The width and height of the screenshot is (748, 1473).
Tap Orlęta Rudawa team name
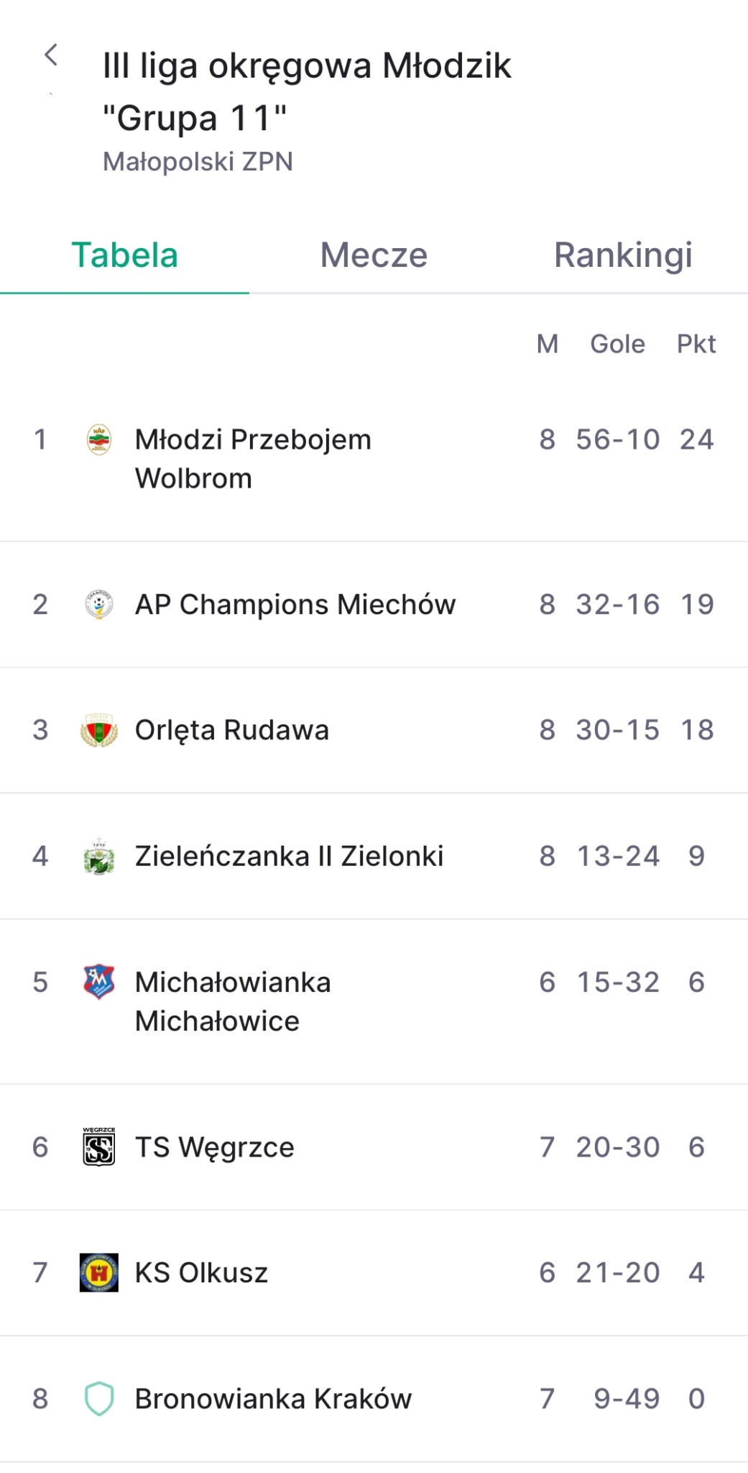[232, 730]
